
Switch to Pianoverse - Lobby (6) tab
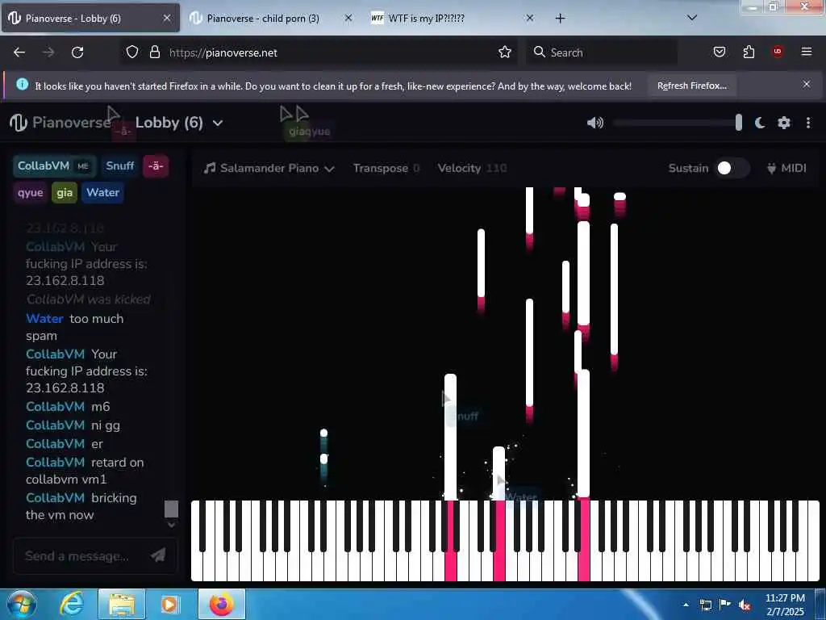90,19
